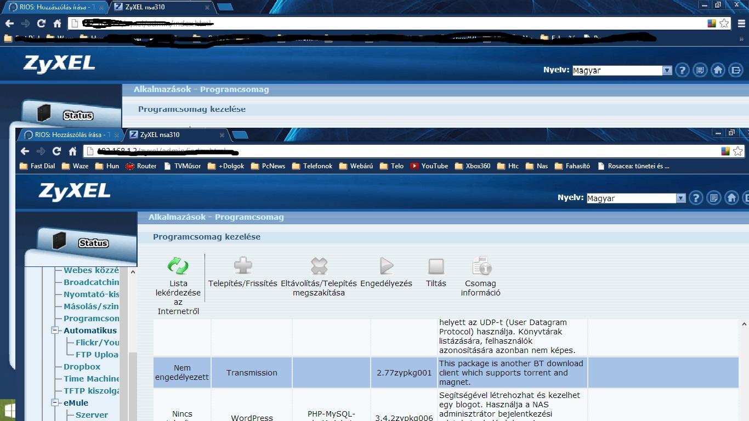The image size is (749, 421).
Task: Open Flickr/YouTube item under Automatikus
Action: [x=97, y=343]
